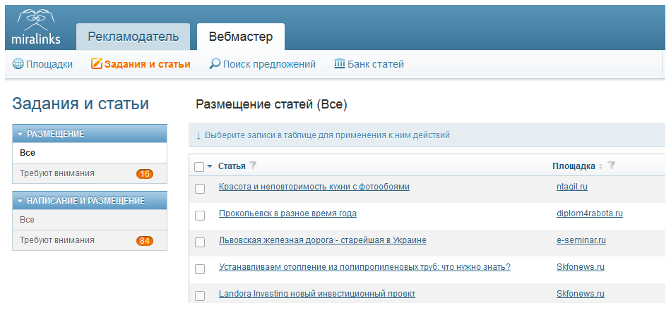The width and height of the screenshot is (671, 310).
Task: Open Площадки via its globe icon
Action: coord(18,65)
